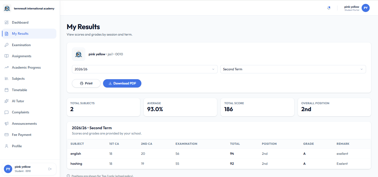Click the Average 93.0% card
This screenshot has width=378, height=177.
coord(181,107)
